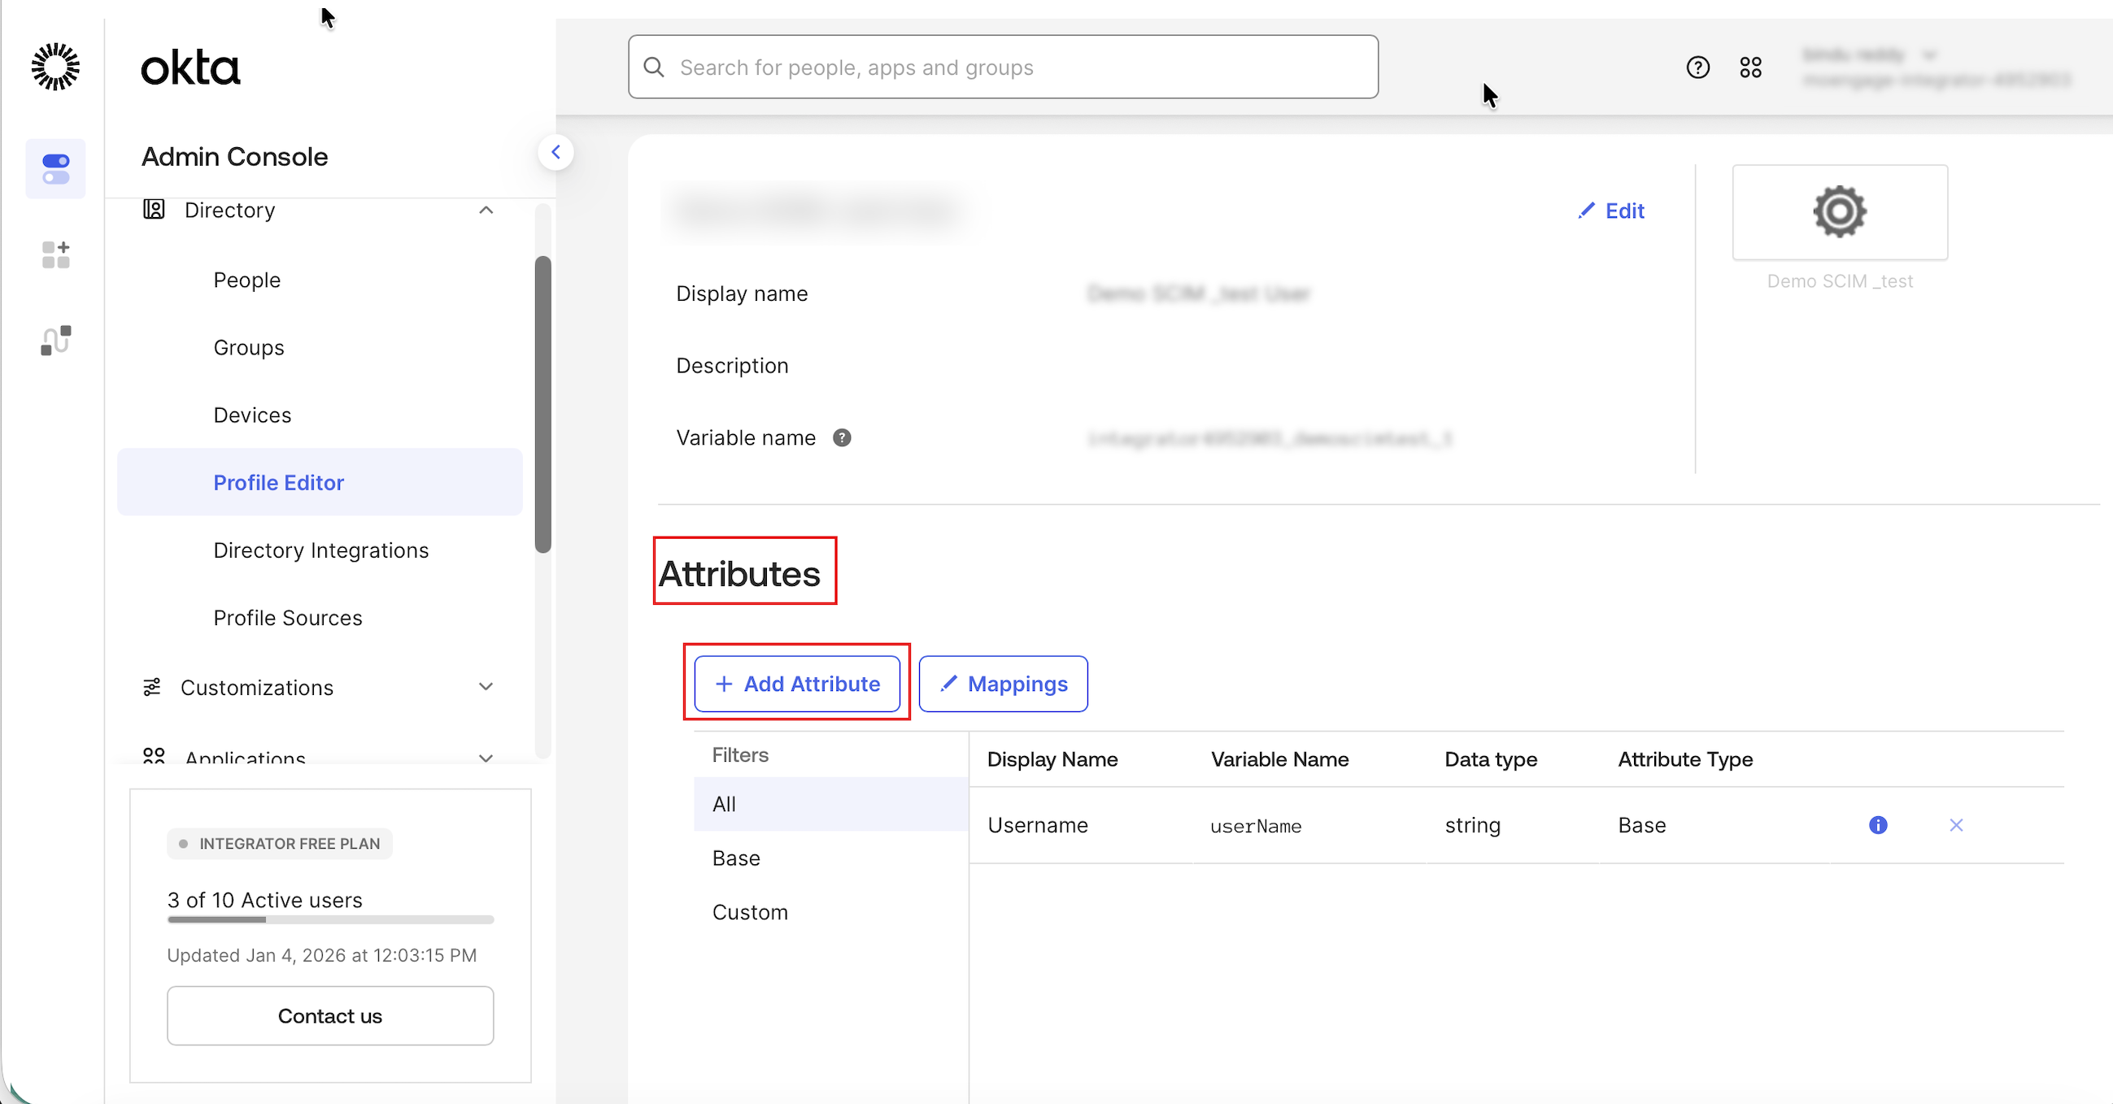Viewport: 2113px width, 1104px height.
Task: Select the Base attribute filter
Action: (x=736, y=858)
